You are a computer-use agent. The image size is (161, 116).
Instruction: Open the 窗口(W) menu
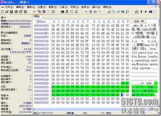(96, 7)
